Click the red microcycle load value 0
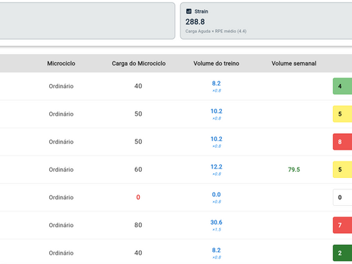The width and height of the screenshot is (352, 264). [138, 197]
